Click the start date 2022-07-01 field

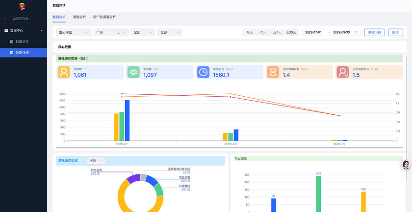[313, 32]
